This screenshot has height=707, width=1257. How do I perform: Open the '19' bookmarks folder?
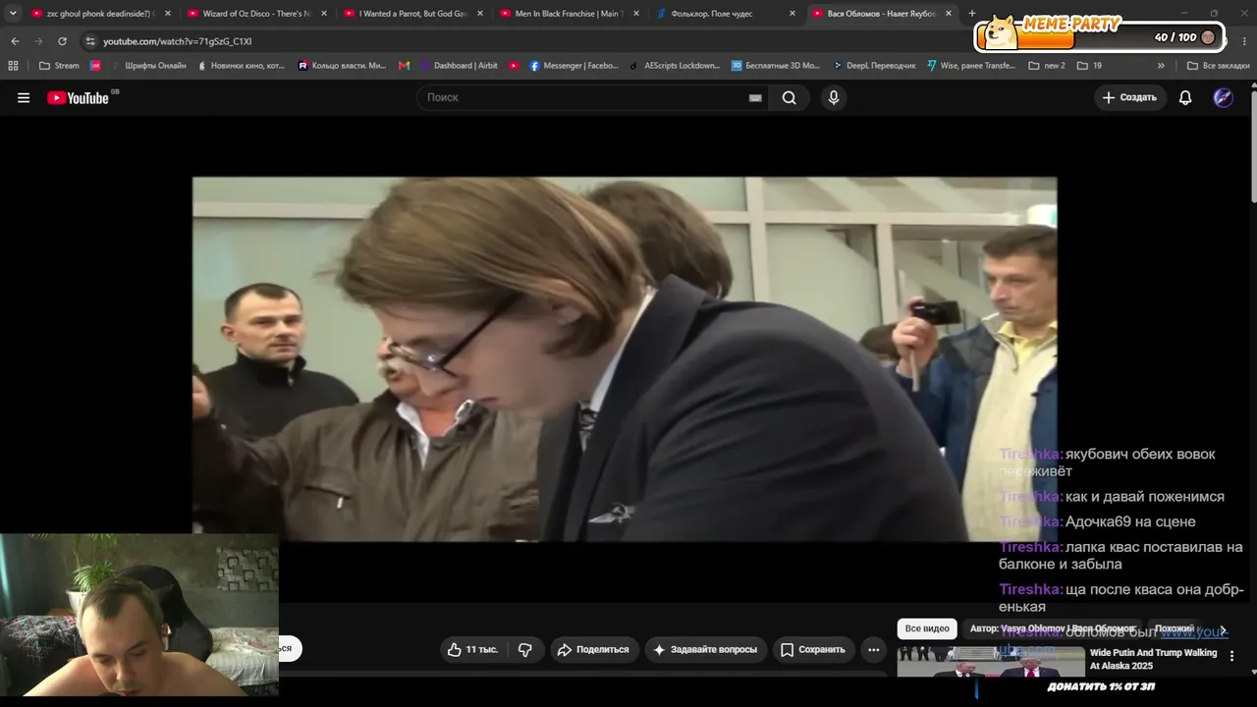[1089, 66]
